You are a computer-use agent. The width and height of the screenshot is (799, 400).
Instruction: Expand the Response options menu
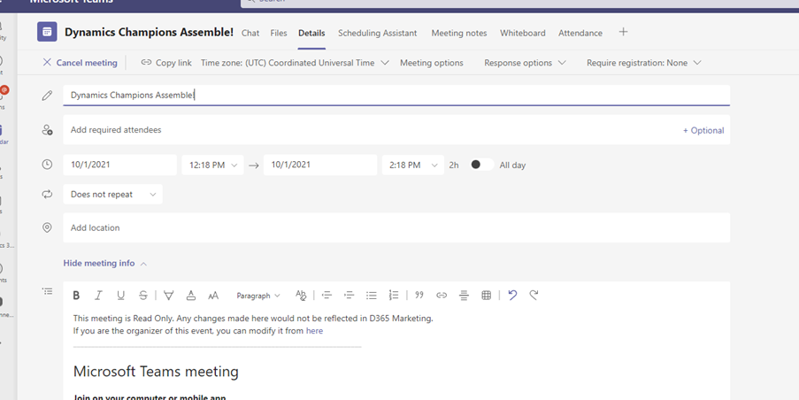[525, 63]
